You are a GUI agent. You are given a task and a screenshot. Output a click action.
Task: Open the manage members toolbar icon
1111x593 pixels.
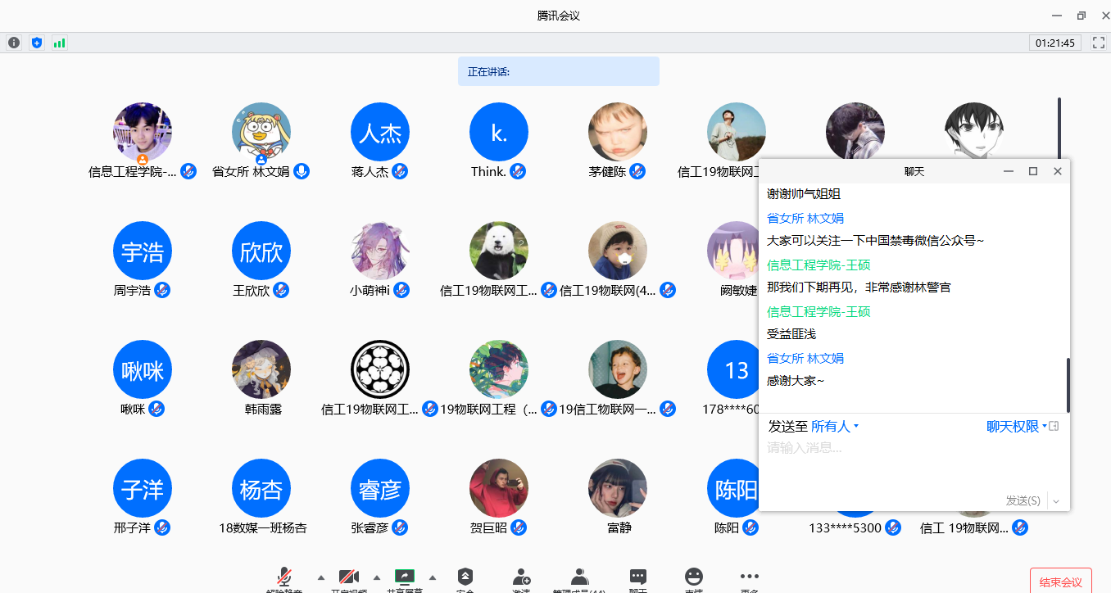pyautogui.click(x=579, y=578)
